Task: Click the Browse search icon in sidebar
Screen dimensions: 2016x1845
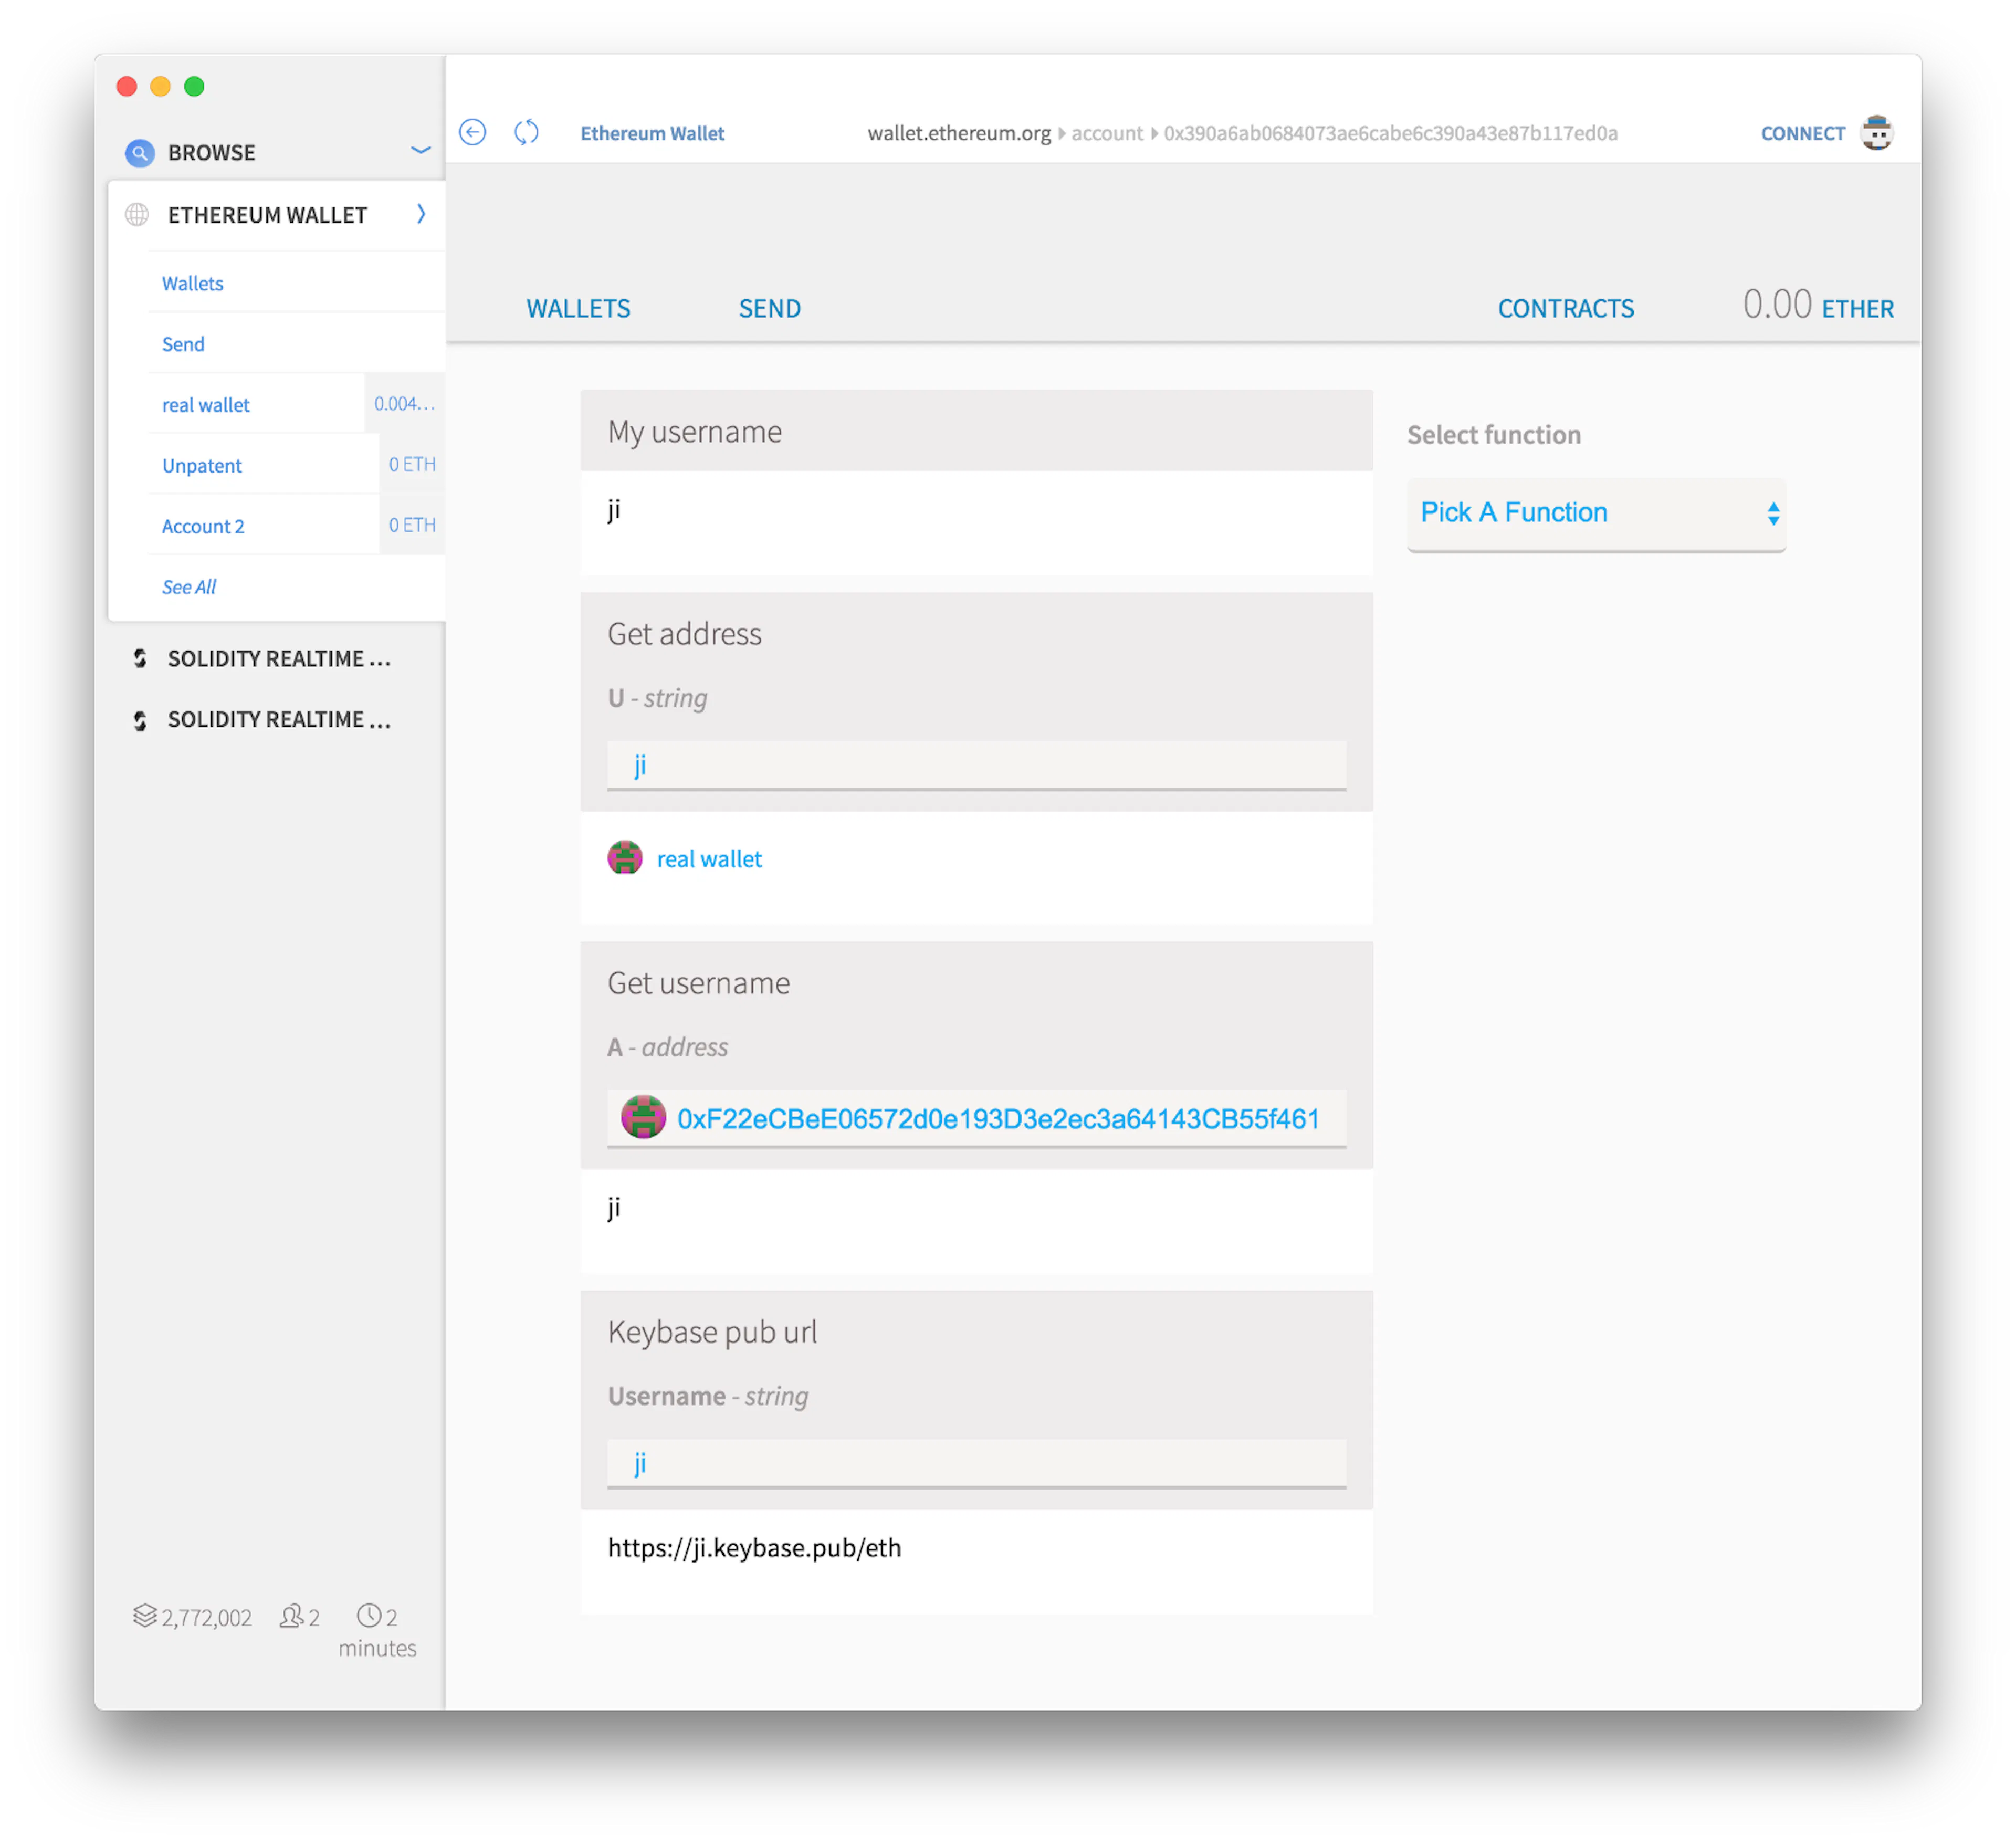Action: 139,153
